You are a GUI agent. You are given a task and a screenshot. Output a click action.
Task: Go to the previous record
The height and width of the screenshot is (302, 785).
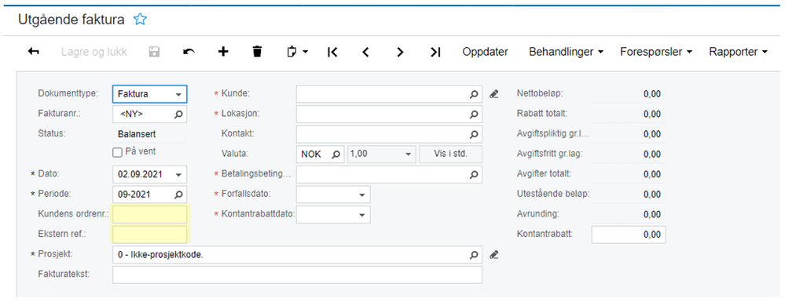(x=365, y=52)
